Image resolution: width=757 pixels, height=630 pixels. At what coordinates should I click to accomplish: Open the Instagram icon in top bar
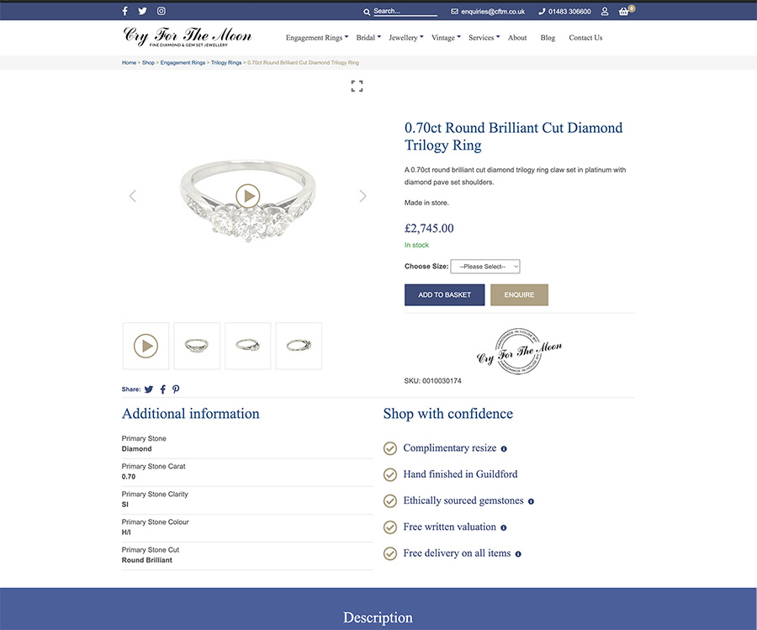click(x=161, y=11)
